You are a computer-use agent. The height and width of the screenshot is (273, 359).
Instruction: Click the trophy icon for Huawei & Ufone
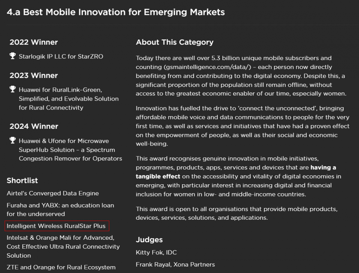(13, 140)
